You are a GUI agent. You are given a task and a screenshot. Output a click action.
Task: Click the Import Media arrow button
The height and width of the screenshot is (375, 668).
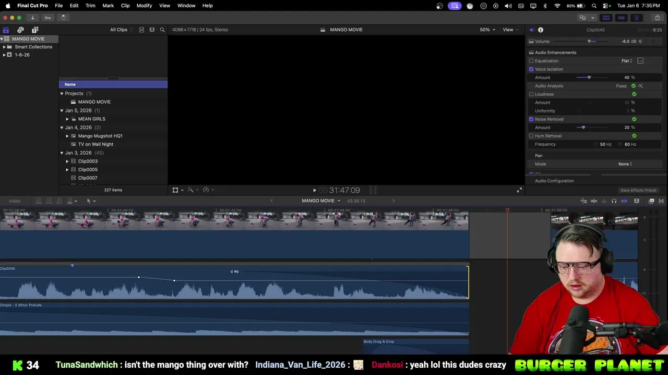(x=32, y=17)
